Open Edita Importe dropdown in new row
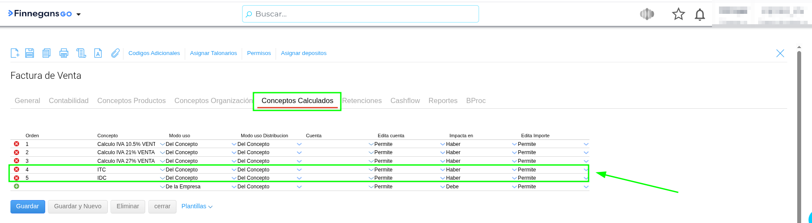Screen dimensions: 812x223 [586, 187]
